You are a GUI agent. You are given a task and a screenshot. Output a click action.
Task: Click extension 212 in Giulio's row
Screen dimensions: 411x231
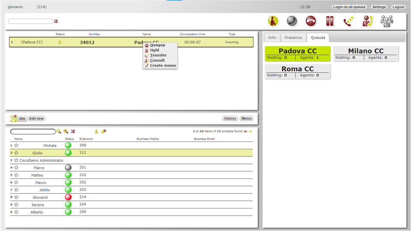click(x=83, y=152)
